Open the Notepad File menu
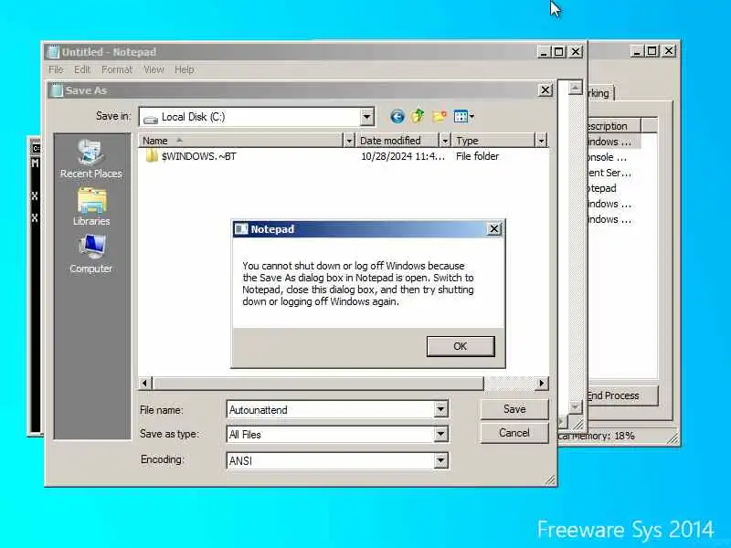Viewport: 731px width, 548px height. point(56,69)
